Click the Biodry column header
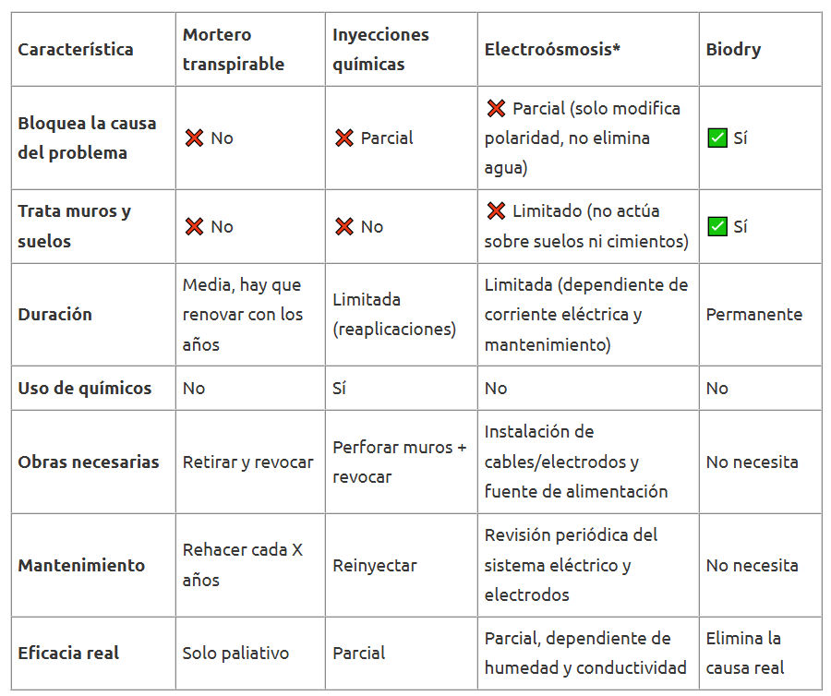This screenshot has width=831, height=696. point(733,50)
